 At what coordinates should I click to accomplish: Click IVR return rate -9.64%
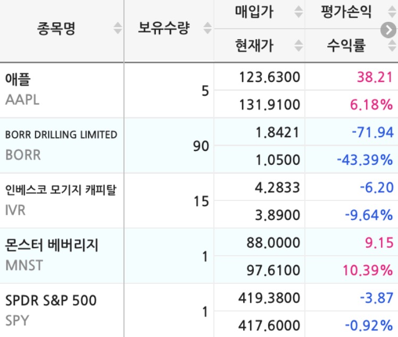click(369, 215)
